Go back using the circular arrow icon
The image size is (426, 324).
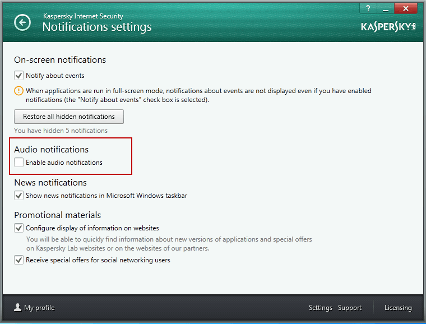(22, 22)
